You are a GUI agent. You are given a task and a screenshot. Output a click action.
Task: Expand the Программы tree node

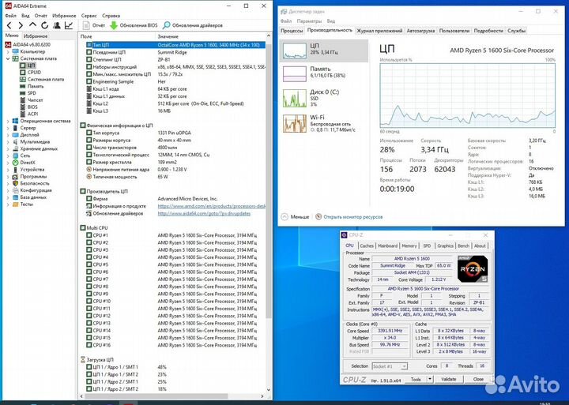click(x=8, y=177)
